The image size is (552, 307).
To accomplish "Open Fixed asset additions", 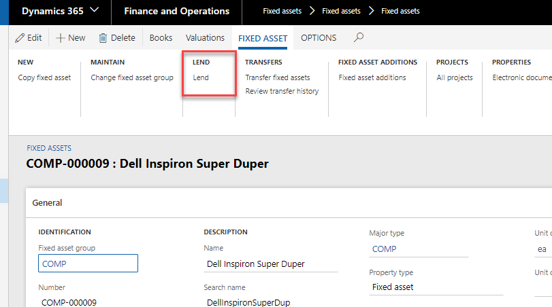I will [372, 77].
